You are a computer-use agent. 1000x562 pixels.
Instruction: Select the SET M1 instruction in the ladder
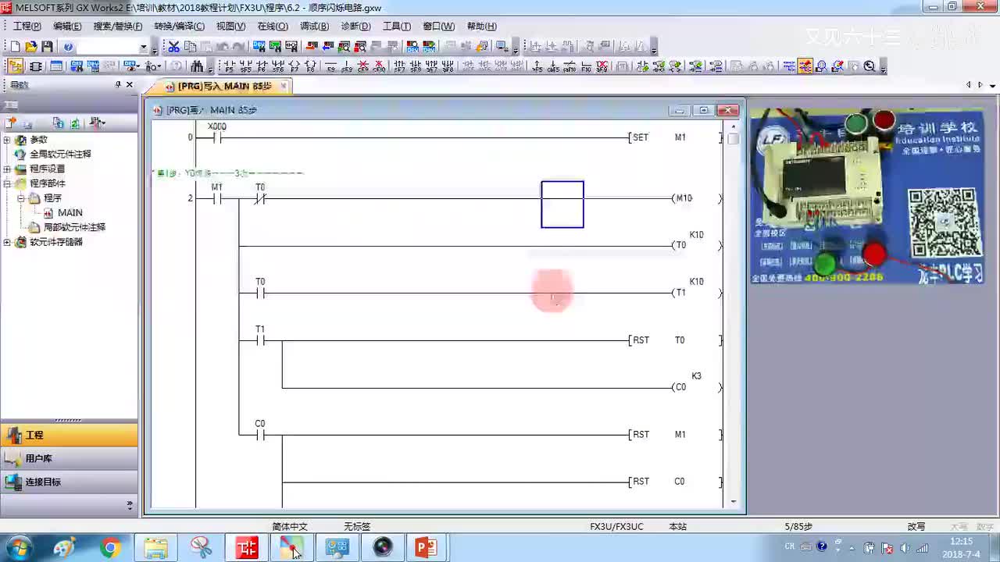(676, 137)
